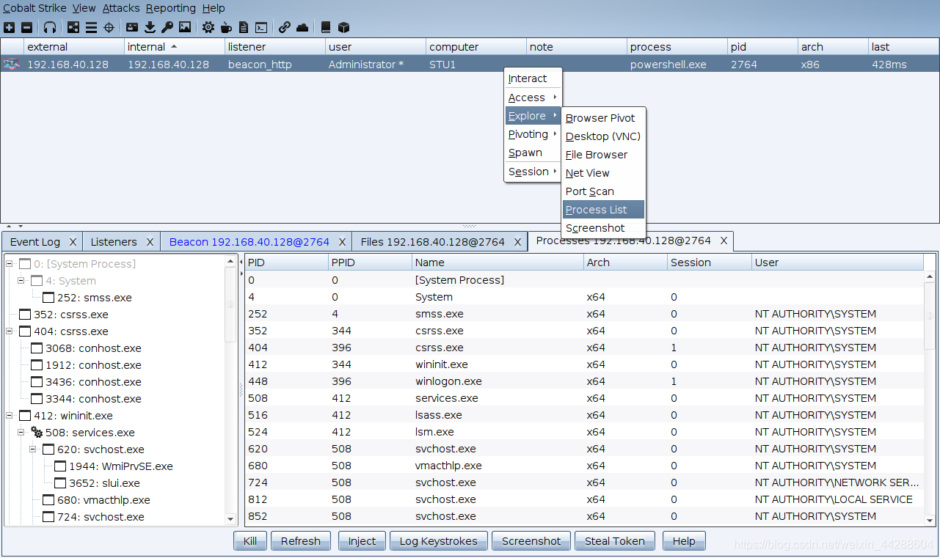Collapse the 508: services.exe tree node

point(21,433)
